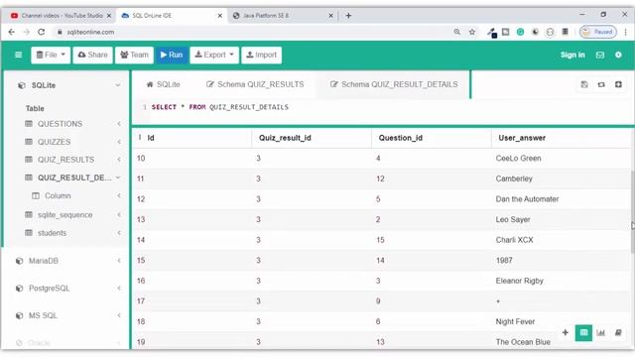635x357 pixels.
Task: Select the QUIZ_RESULTS table
Action: [65, 160]
